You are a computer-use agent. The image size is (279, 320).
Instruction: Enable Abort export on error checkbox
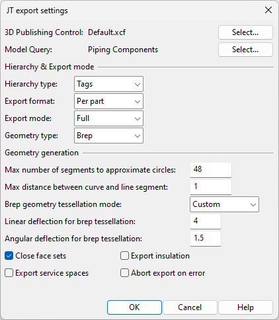coord(124,273)
